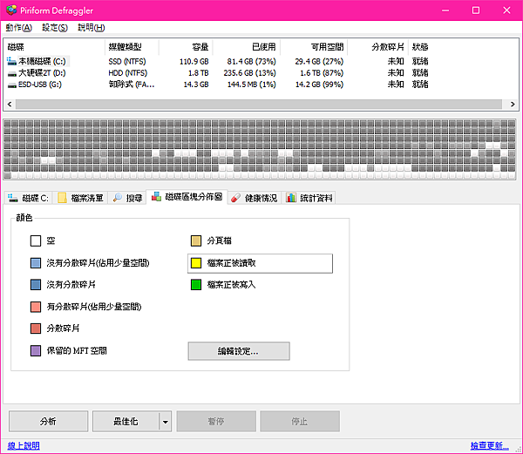Select the red 分散碎片 swatch
The height and width of the screenshot is (454, 523).
(x=36, y=329)
